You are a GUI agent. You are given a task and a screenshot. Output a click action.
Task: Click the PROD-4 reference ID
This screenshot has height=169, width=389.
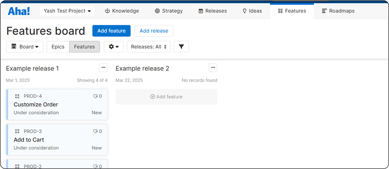click(x=33, y=96)
